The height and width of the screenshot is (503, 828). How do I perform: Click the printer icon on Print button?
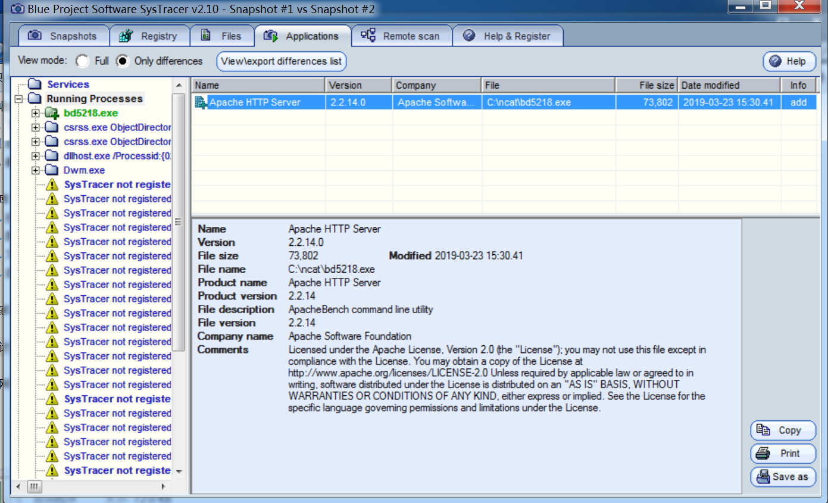coord(763,454)
